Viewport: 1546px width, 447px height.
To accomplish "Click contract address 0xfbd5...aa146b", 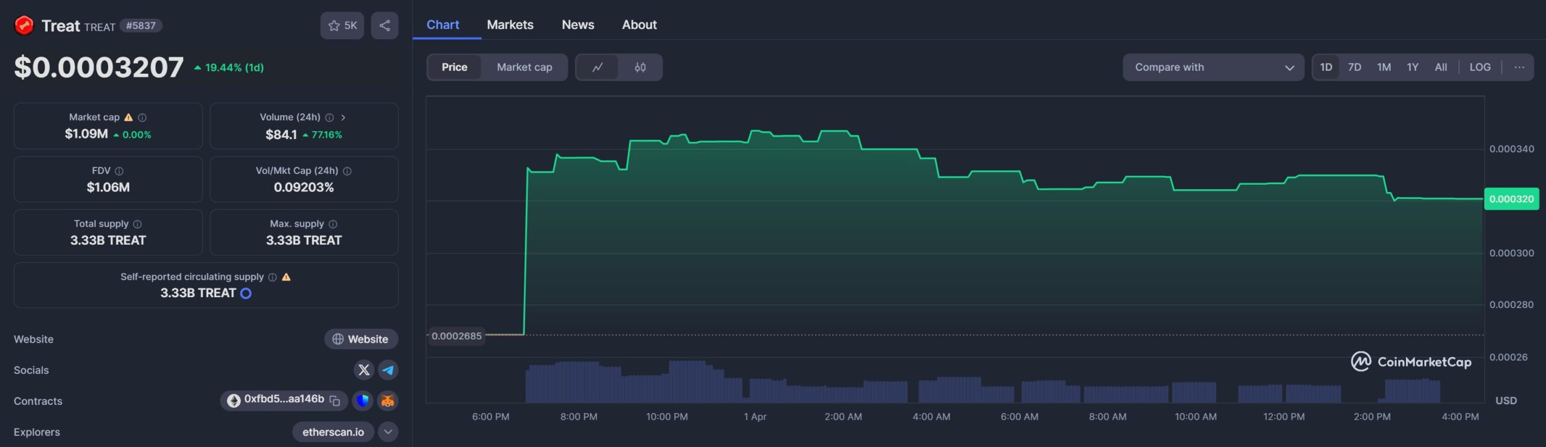I will tap(284, 399).
